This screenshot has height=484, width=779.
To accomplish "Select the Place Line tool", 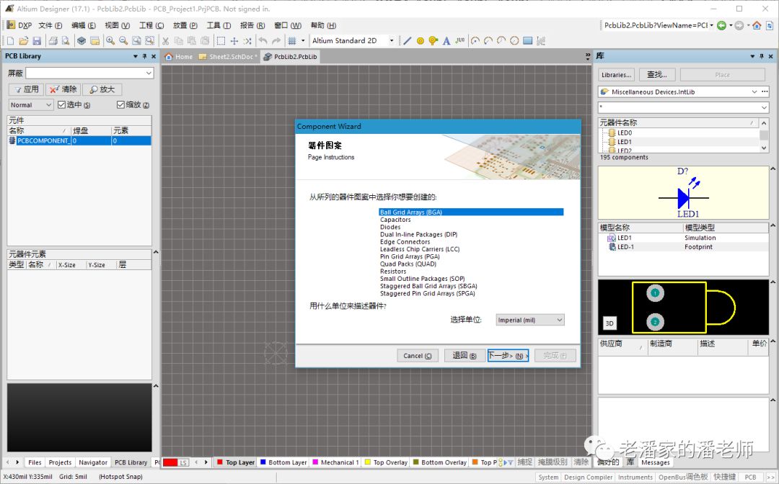I will pos(407,41).
